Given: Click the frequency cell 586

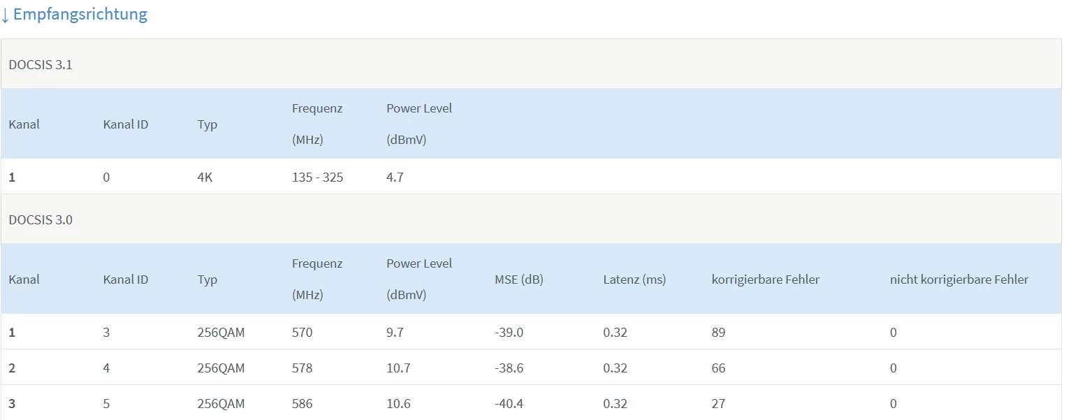Looking at the screenshot, I should 302,404.
